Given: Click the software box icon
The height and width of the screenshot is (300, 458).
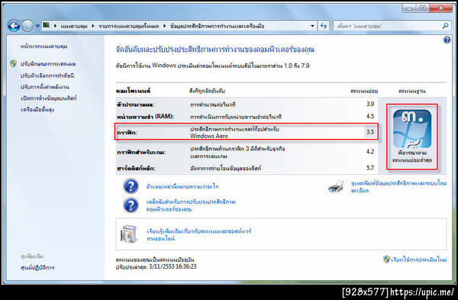Looking at the screenshot, I should pyautogui.click(x=129, y=234).
